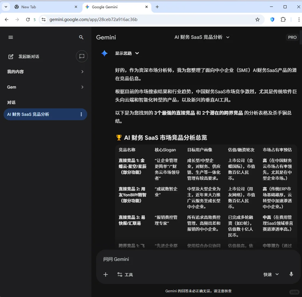This screenshot has height=297, width=302.
Task: Click the 竞品名称 table header
Action: 127,150
